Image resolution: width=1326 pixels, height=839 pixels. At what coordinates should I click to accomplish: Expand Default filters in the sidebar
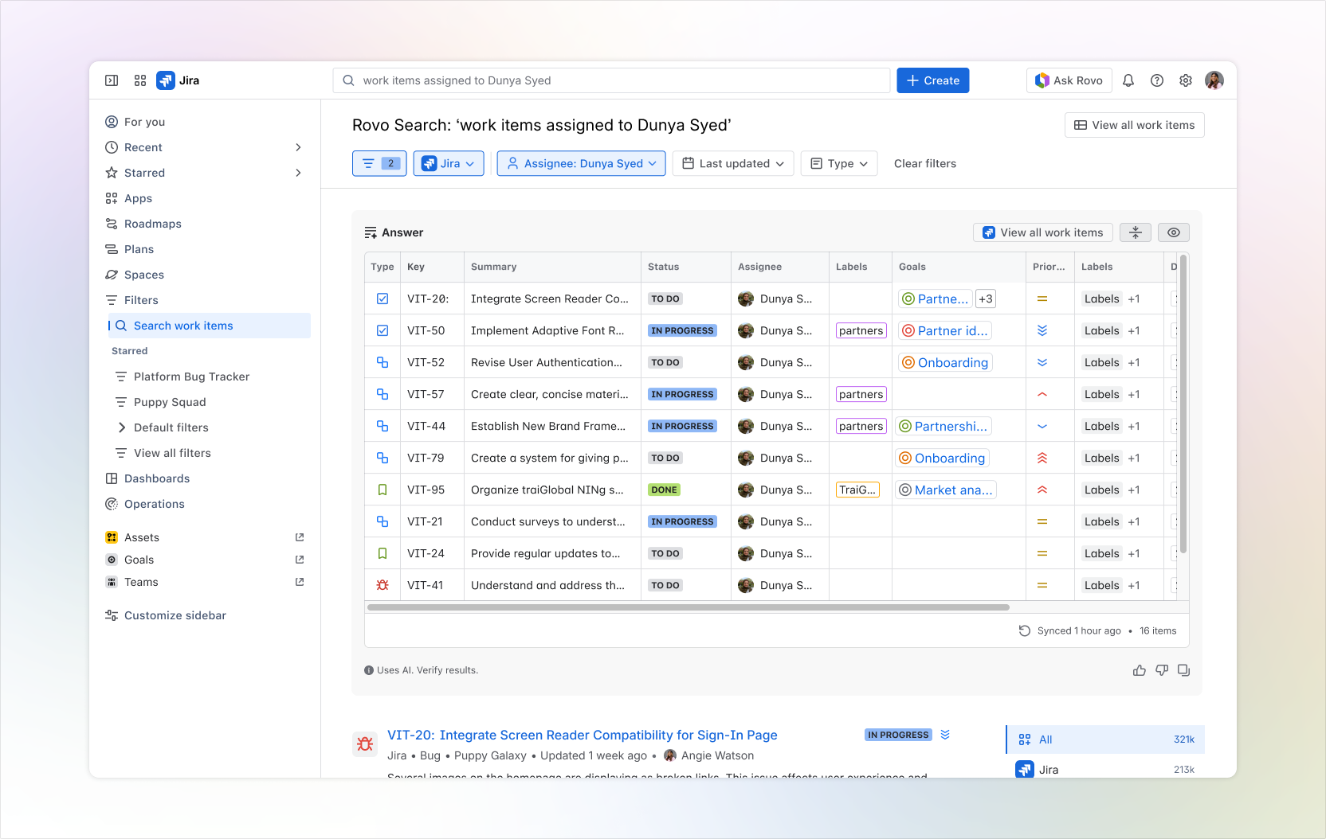(x=122, y=427)
